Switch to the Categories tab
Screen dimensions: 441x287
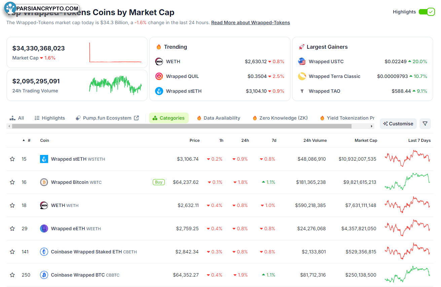coord(169,118)
